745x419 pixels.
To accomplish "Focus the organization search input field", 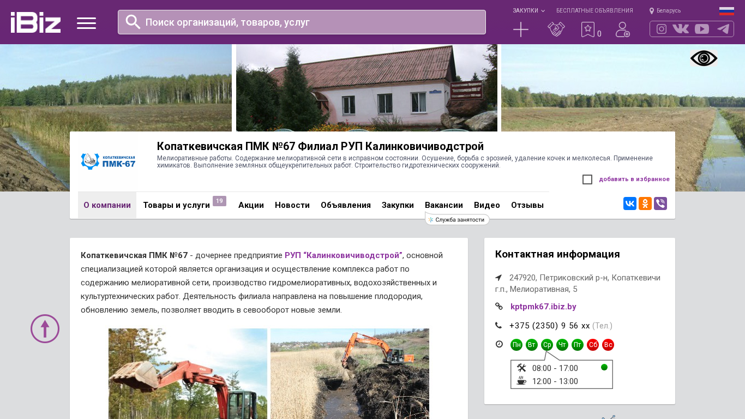I will click(302, 22).
